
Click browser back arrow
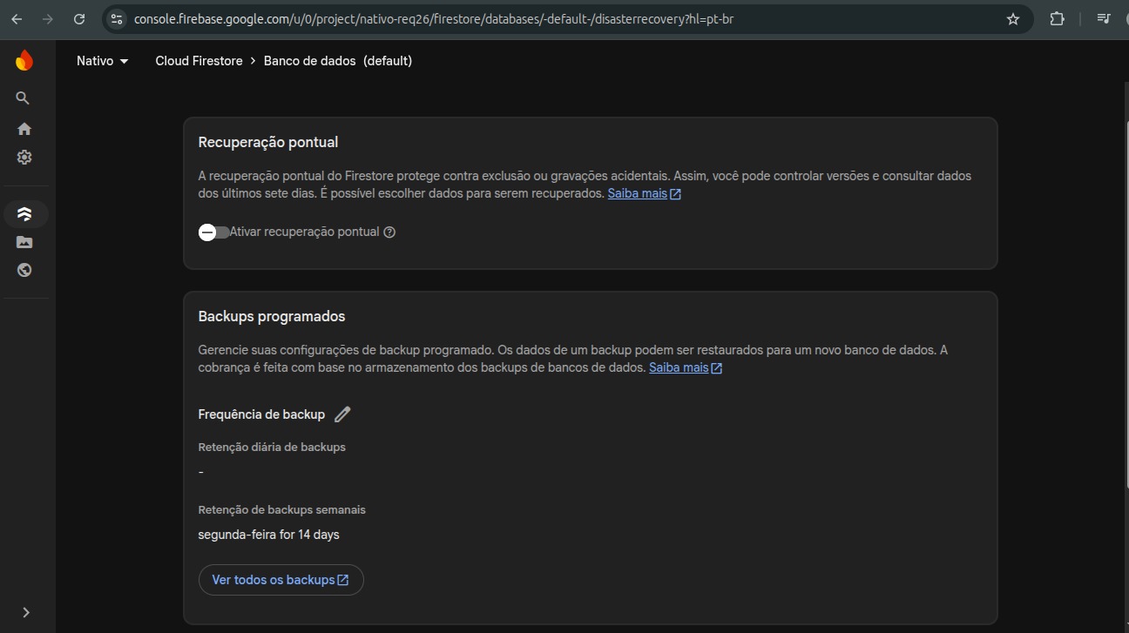pos(17,18)
